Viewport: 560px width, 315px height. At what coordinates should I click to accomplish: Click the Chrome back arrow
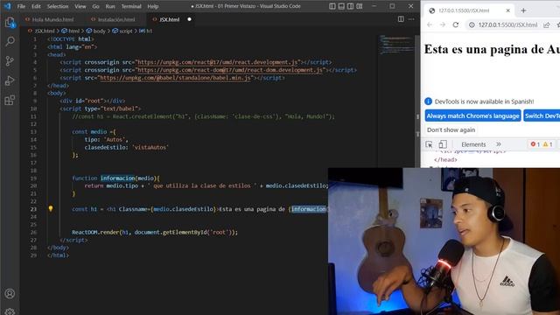(x=430, y=24)
